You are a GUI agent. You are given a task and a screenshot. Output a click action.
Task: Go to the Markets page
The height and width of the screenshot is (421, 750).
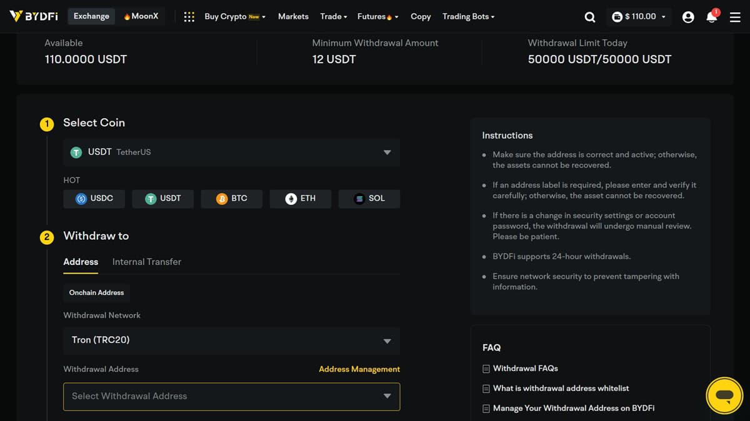[x=293, y=16]
